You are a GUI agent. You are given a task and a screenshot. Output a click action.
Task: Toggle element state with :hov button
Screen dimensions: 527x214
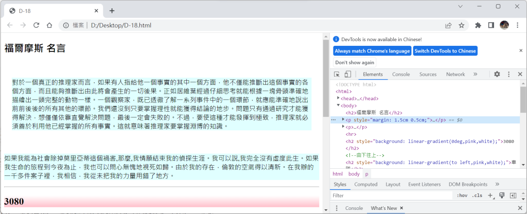coord(462,195)
